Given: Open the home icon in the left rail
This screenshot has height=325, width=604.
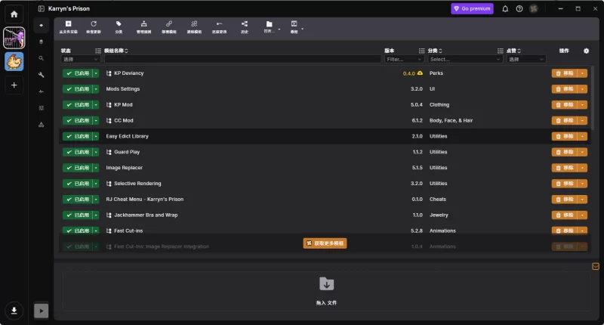Looking at the screenshot, I should coord(14,14).
